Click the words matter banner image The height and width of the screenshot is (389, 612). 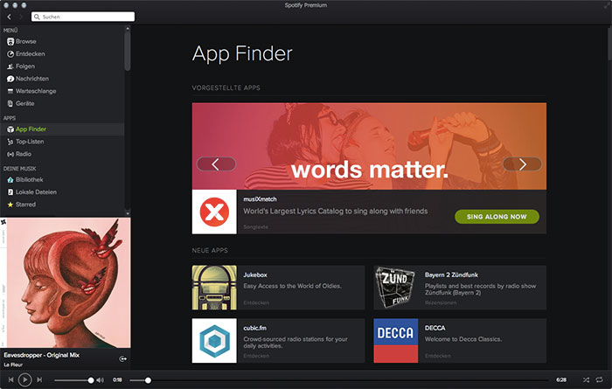pos(369,146)
